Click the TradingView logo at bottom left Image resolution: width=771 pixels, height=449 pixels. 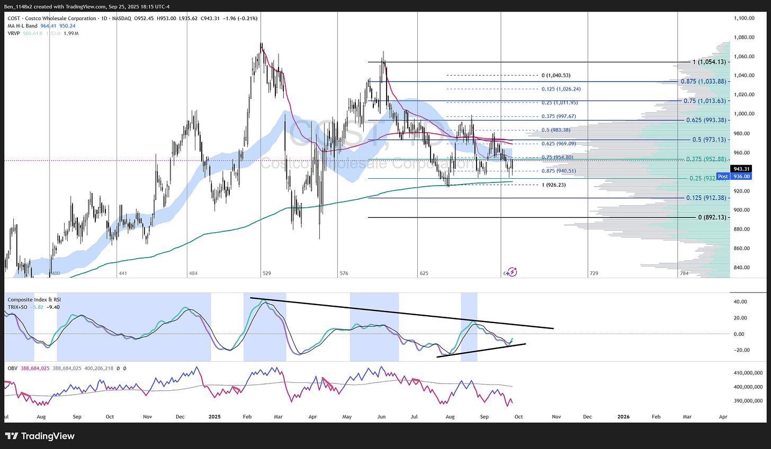40,436
